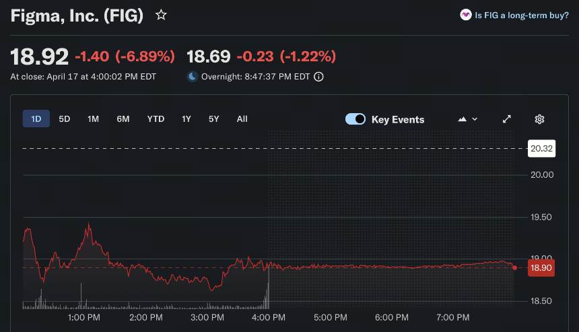The height and width of the screenshot is (332, 579).
Task: Select the 1D time range
Action: 36,119
